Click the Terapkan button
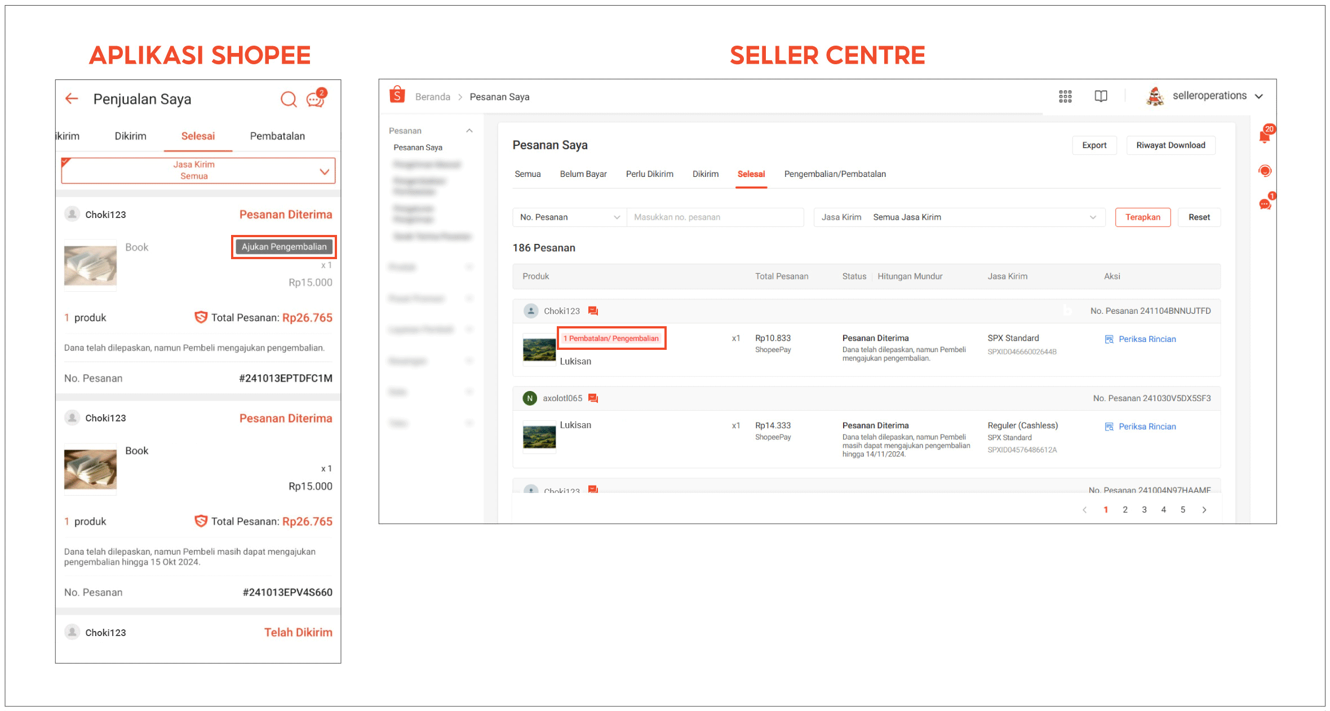This screenshot has height=711, width=1330. coord(1142,217)
